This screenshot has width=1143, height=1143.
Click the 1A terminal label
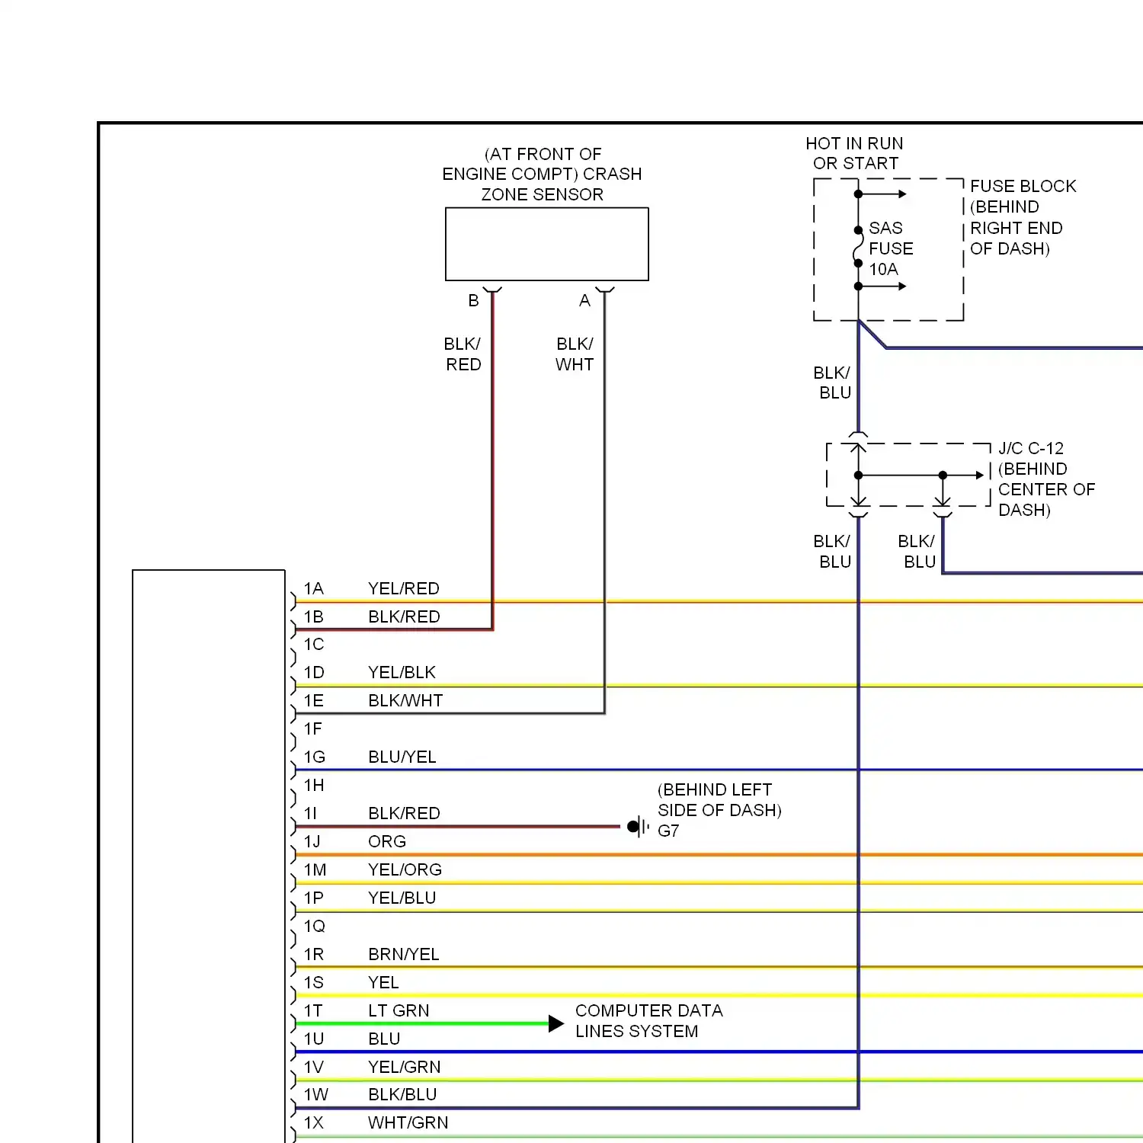coord(314,588)
